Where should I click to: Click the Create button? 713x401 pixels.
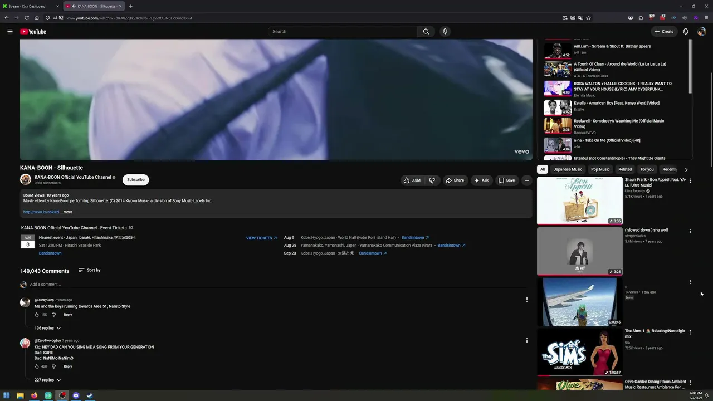point(664,32)
